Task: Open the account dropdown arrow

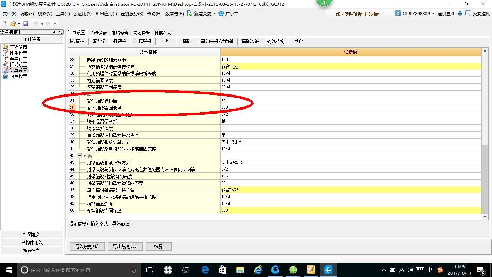Action: pyautogui.click(x=433, y=13)
